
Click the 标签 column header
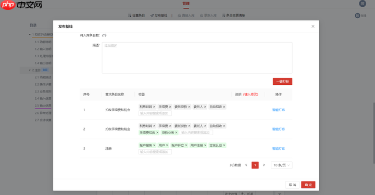pyautogui.click(x=142, y=95)
